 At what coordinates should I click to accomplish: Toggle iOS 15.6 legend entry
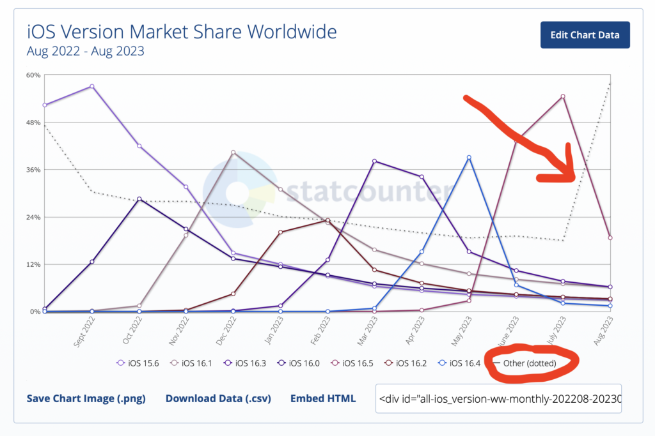(x=138, y=363)
